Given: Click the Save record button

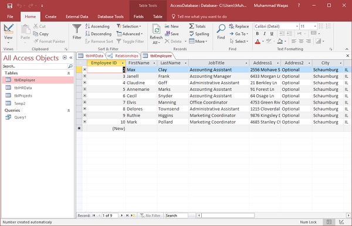Looking at the screenshot, I should [x=172, y=34].
